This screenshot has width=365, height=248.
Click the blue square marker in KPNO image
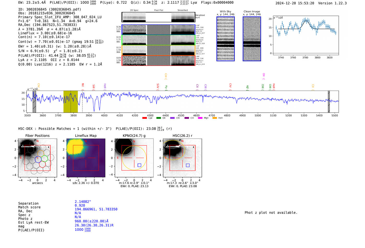(x=139, y=165)
